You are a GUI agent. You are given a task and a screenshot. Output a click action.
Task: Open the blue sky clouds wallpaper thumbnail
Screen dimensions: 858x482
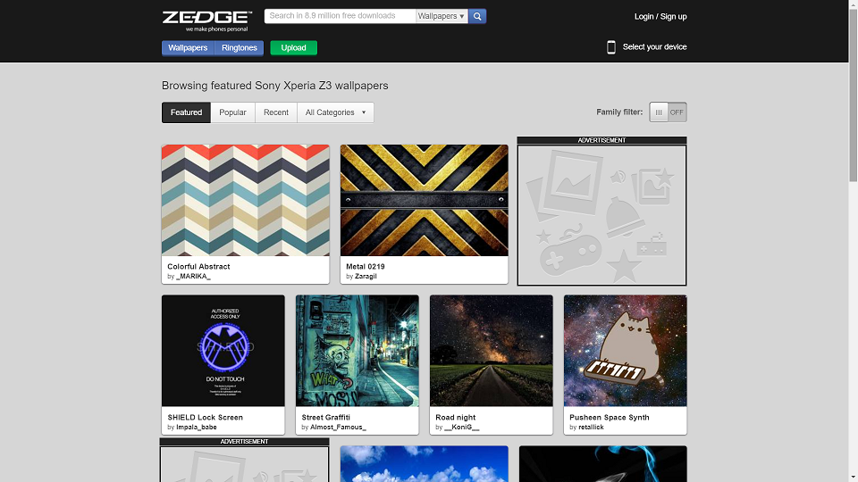tap(424, 464)
